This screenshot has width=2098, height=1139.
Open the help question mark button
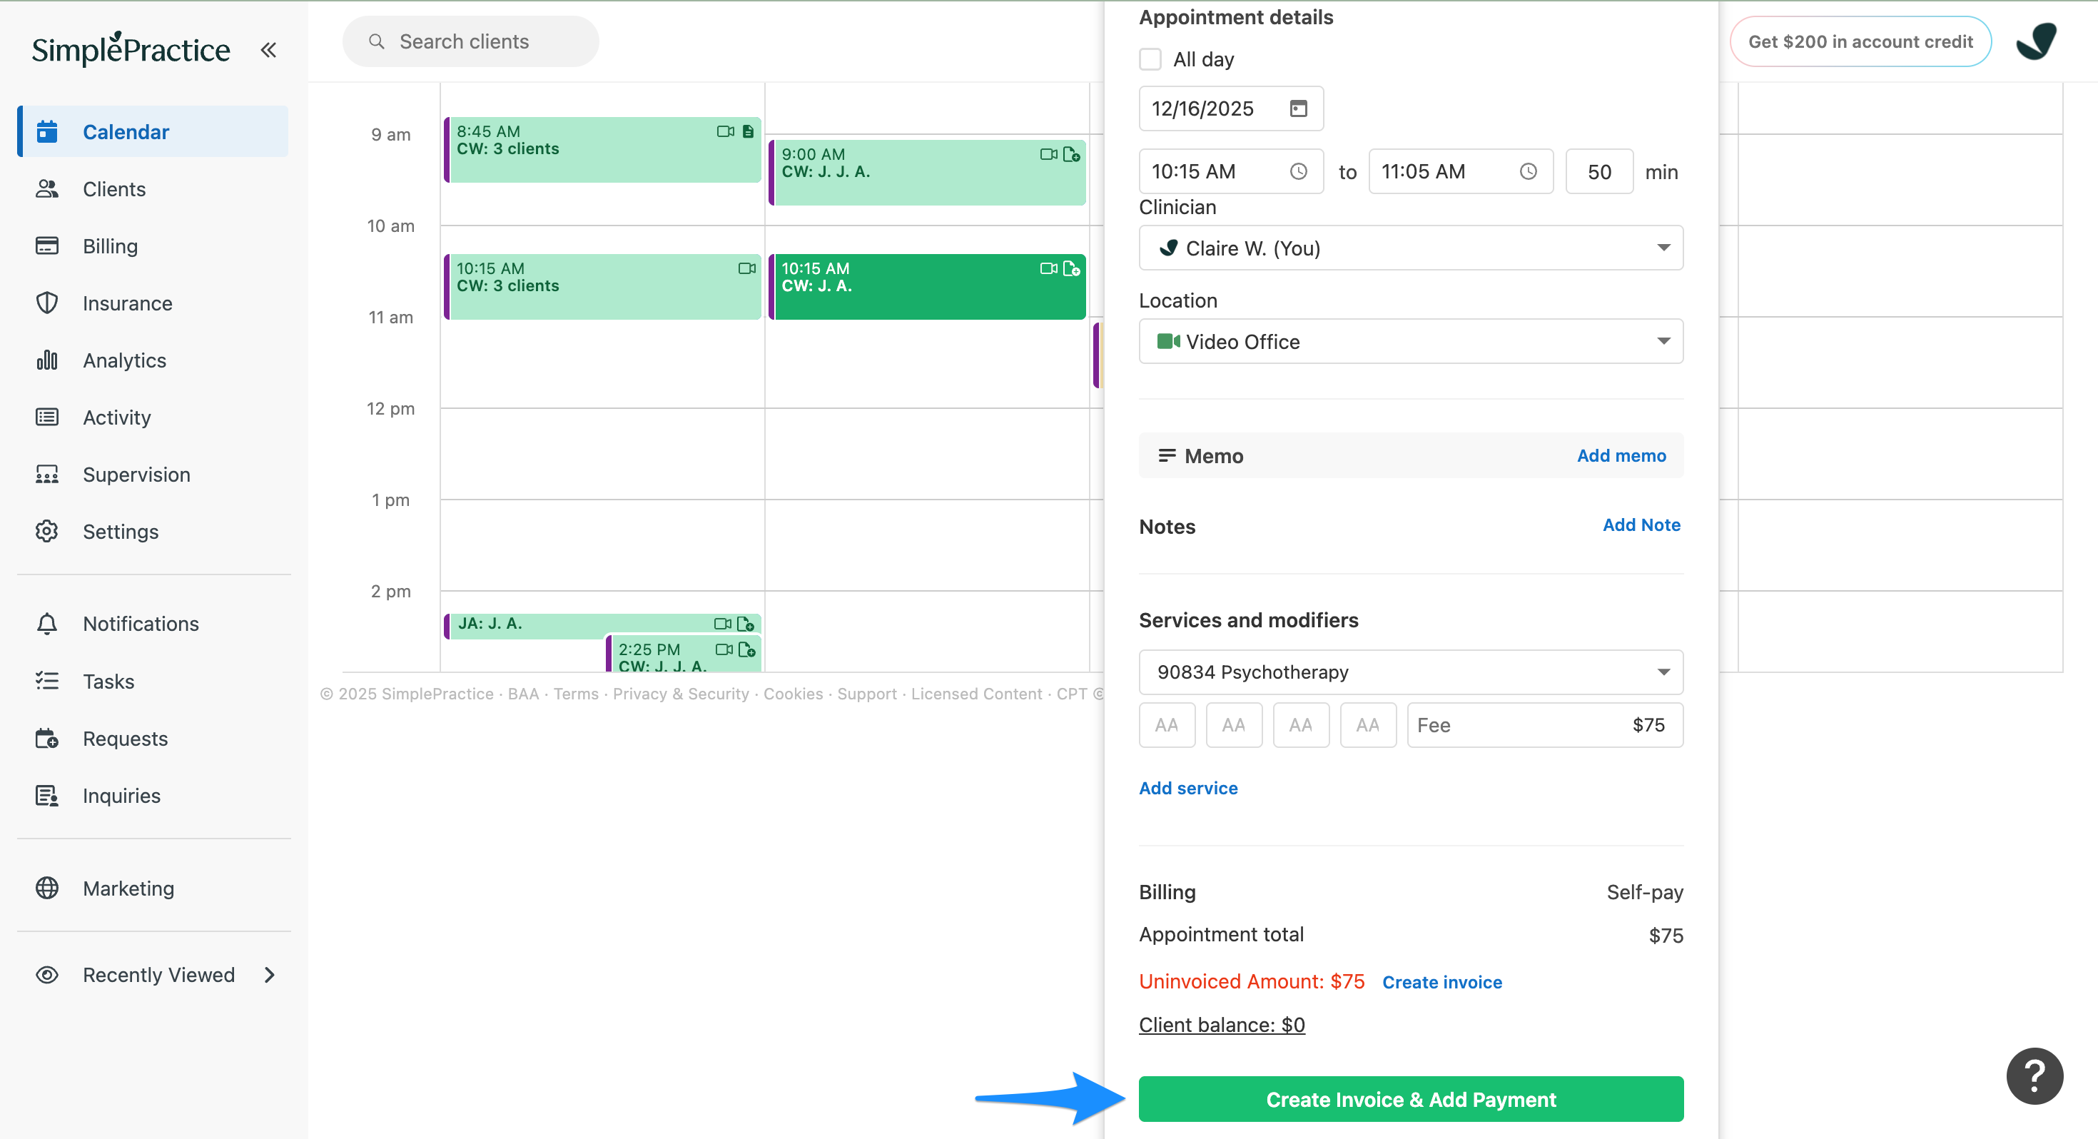pos(2034,1075)
